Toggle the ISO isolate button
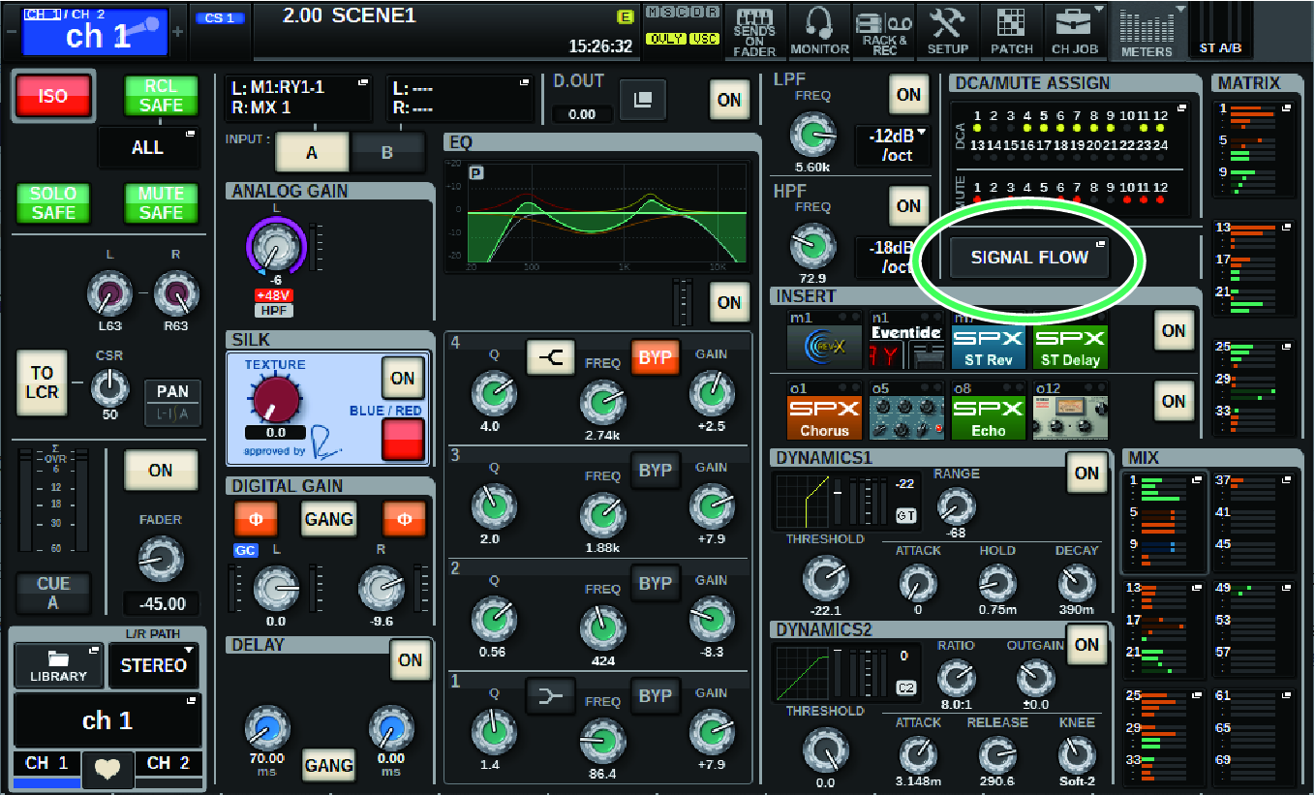1315x795 pixels. [53, 98]
